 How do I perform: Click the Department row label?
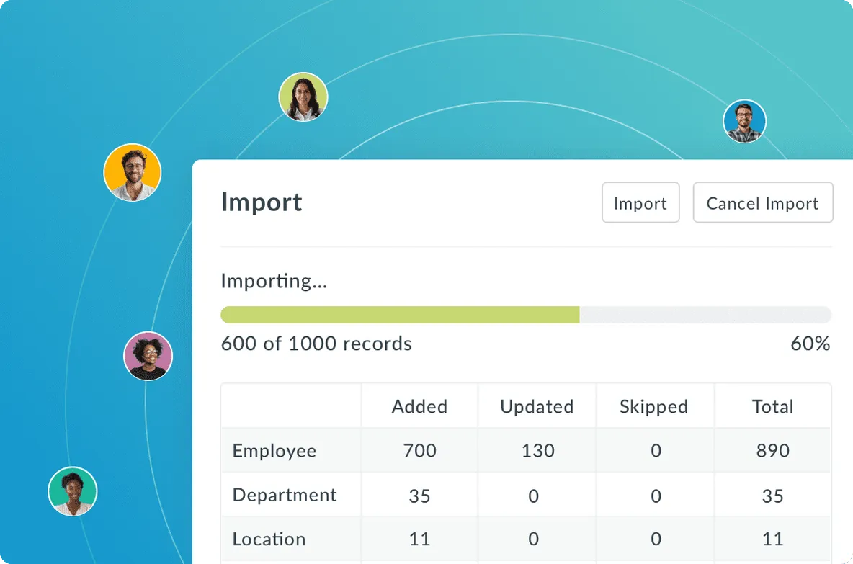(x=285, y=495)
